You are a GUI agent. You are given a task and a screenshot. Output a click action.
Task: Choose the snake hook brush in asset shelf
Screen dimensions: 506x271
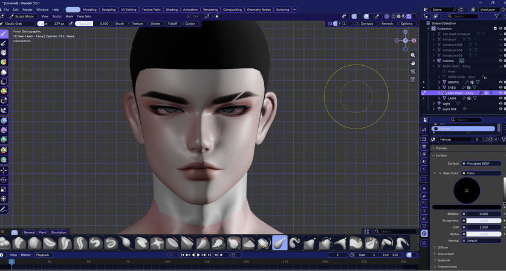tap(294, 243)
